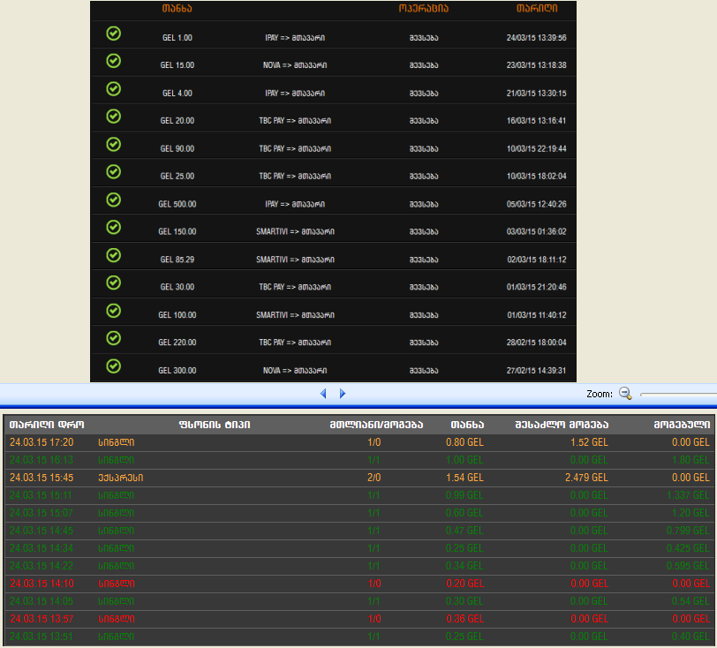717x648 pixels.
Task: Click the 1.337 GEL winnings value
Action: (x=688, y=495)
